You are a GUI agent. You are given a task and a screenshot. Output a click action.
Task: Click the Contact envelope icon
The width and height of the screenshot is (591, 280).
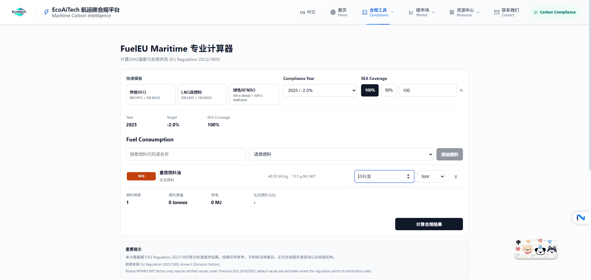click(x=497, y=12)
